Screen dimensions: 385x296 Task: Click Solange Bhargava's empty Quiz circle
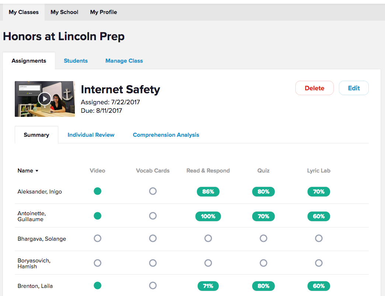coord(263,238)
